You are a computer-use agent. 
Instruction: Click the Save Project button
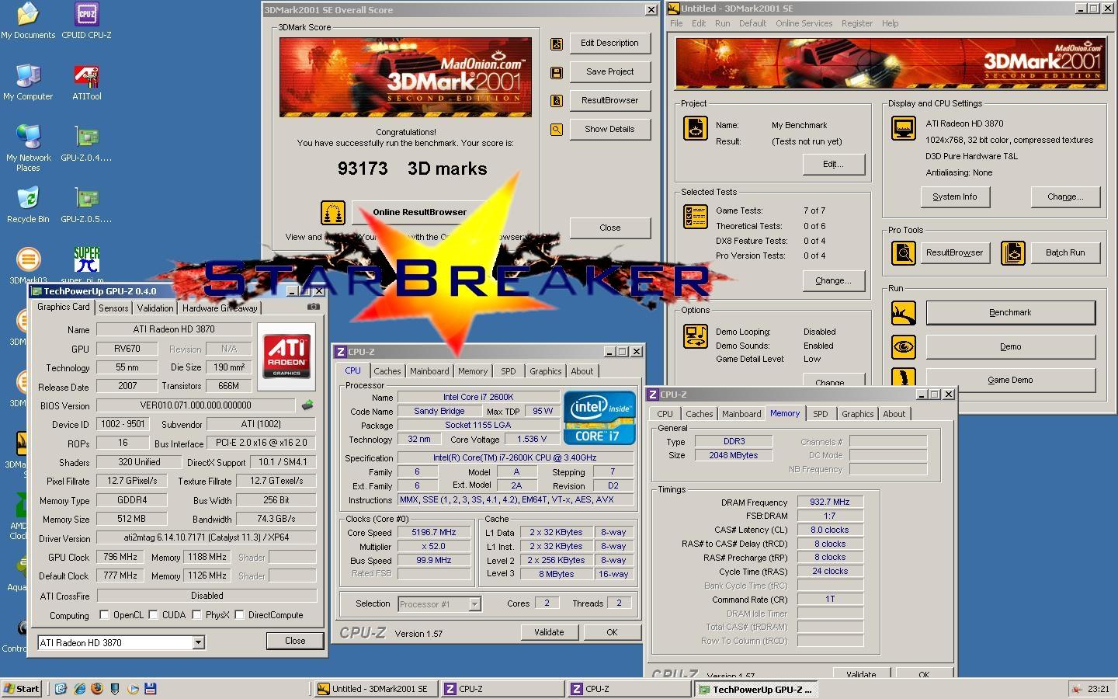(x=609, y=71)
